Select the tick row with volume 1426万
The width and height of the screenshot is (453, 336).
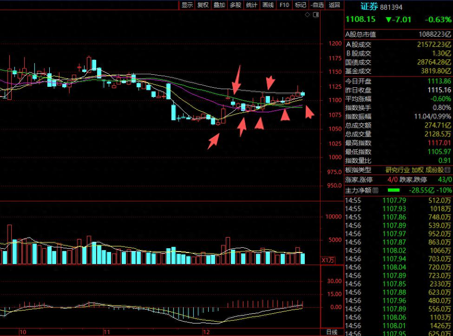398,326
